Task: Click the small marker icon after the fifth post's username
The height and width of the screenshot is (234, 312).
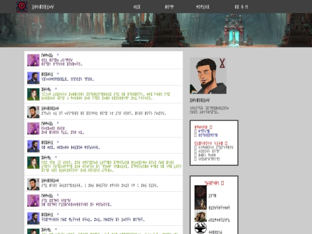Action: pos(58,122)
